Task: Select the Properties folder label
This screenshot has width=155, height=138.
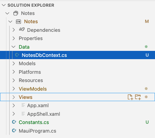Action: 31,38
